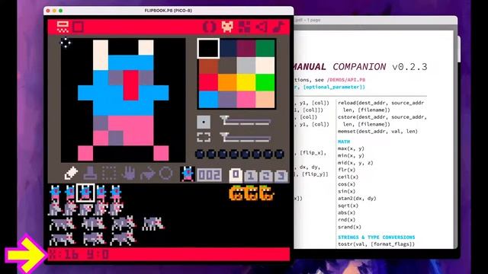Switch to sprite sheet page 1
Image resolution: width=488 pixels, height=274 pixels.
251,176
